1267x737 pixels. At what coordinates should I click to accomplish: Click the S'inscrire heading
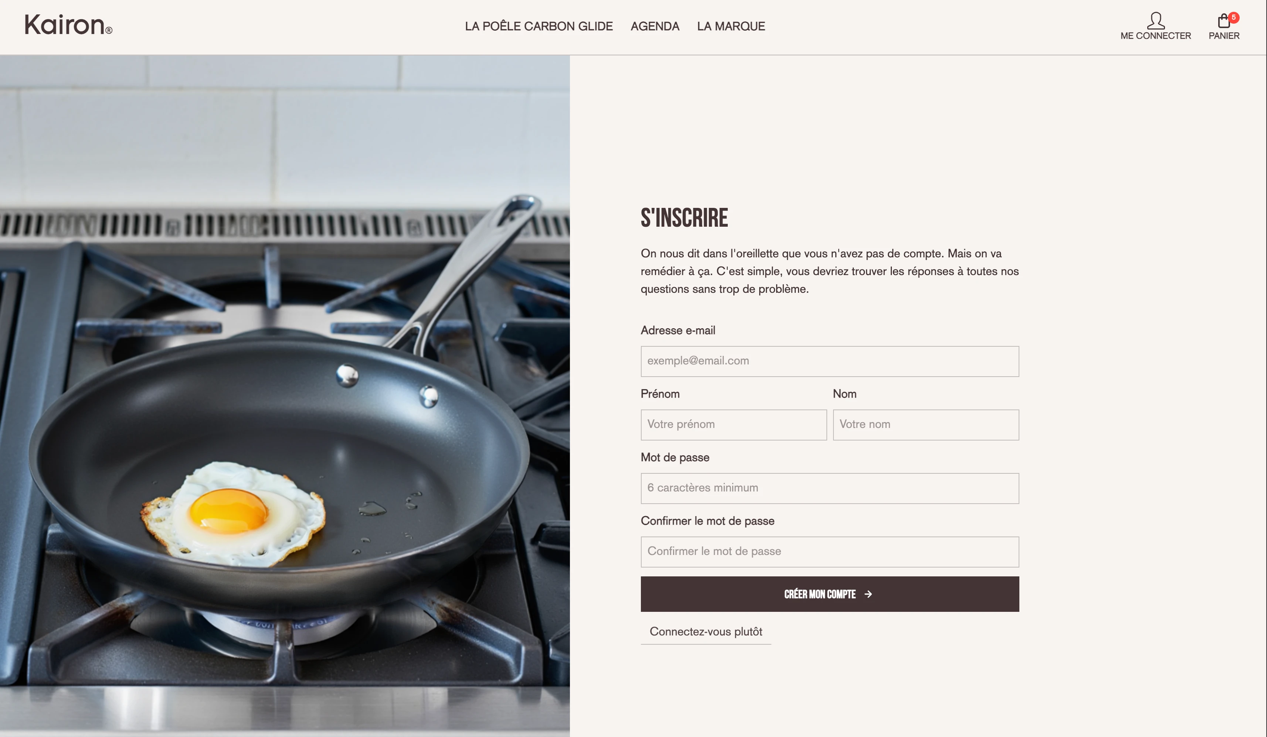coord(684,217)
